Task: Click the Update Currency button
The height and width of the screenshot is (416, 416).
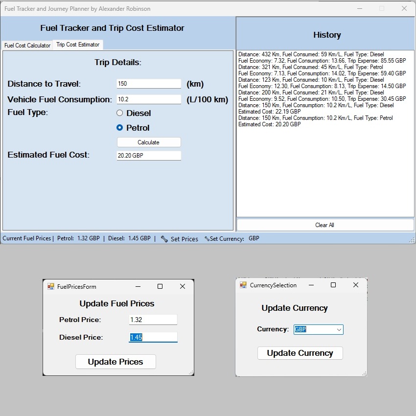Action: point(300,353)
